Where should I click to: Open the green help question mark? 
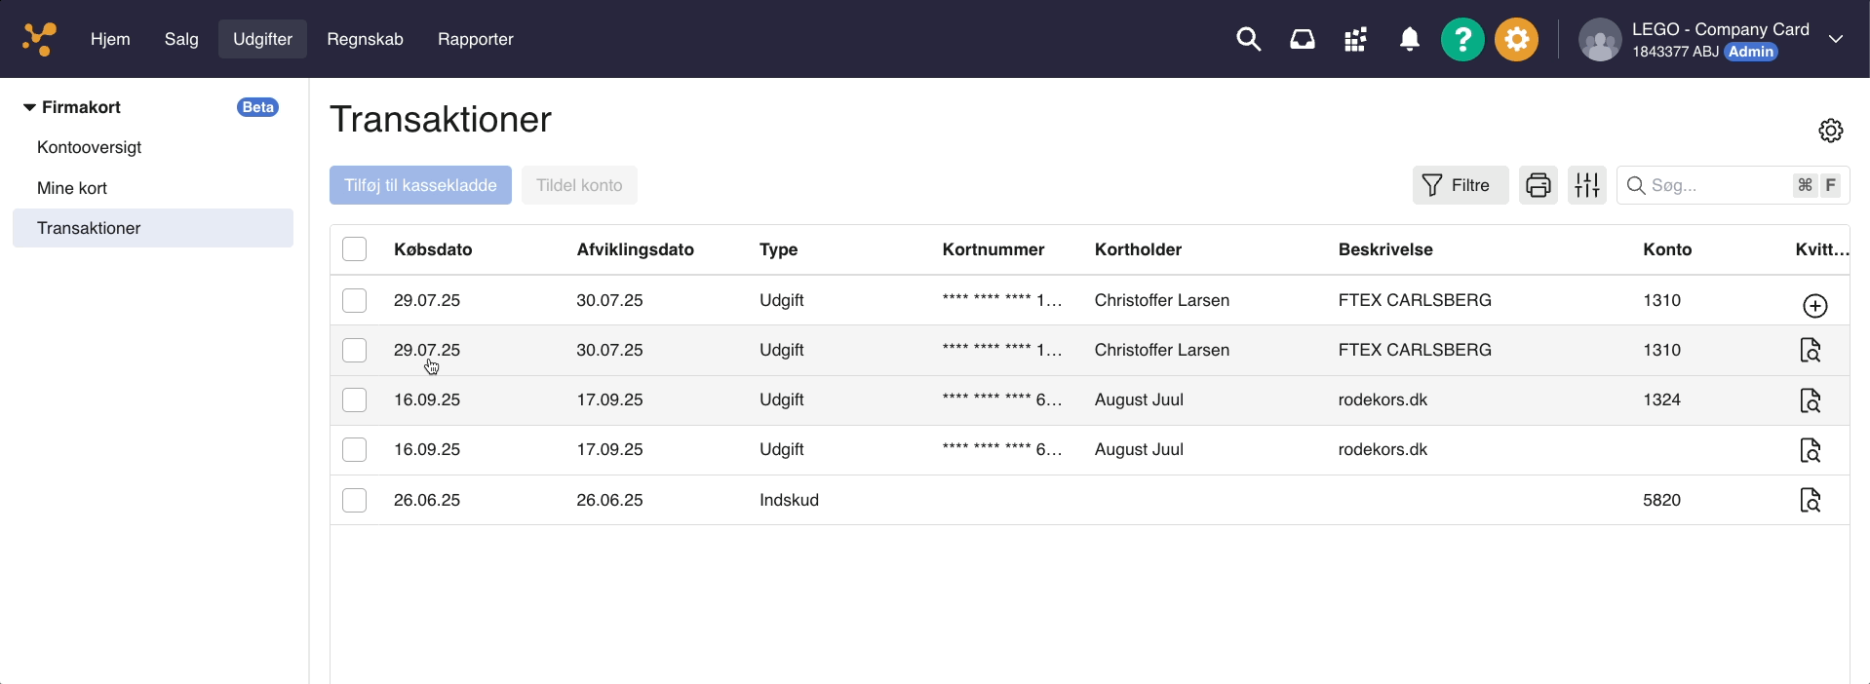coord(1461,39)
